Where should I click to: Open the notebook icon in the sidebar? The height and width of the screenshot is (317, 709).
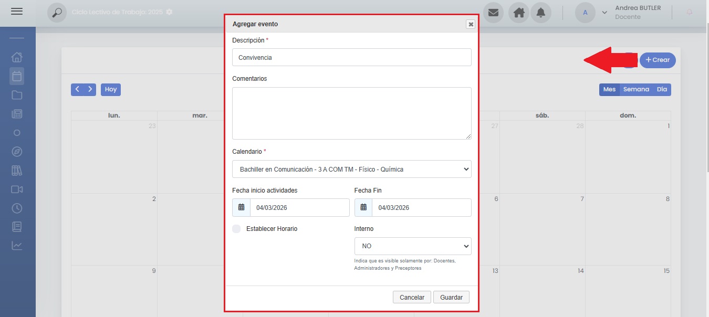pyautogui.click(x=17, y=227)
